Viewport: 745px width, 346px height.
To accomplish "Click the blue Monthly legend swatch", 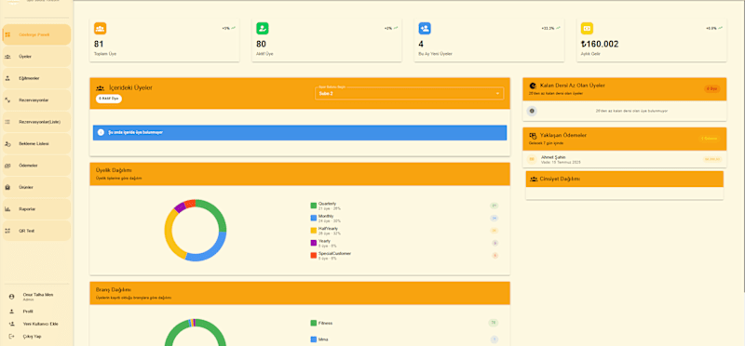I will pos(314,218).
